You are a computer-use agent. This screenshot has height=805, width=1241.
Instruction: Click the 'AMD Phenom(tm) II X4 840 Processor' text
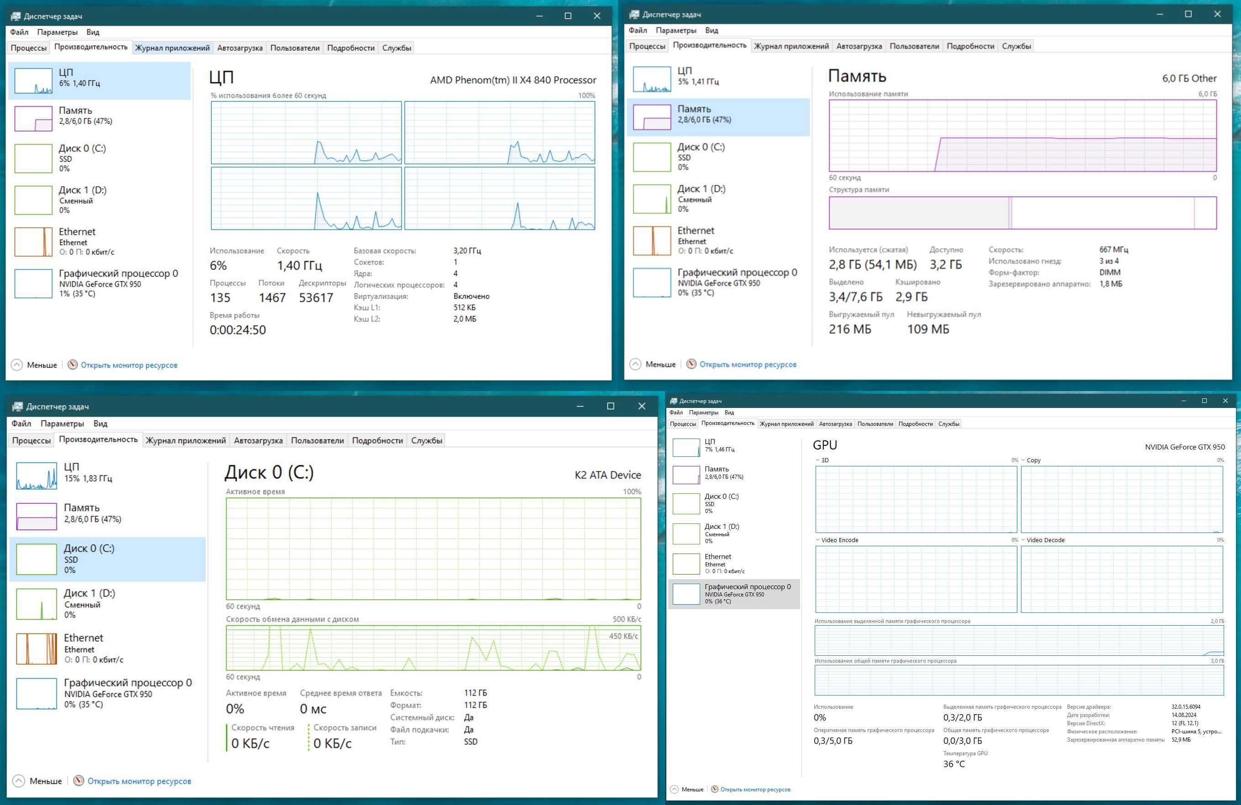point(513,80)
